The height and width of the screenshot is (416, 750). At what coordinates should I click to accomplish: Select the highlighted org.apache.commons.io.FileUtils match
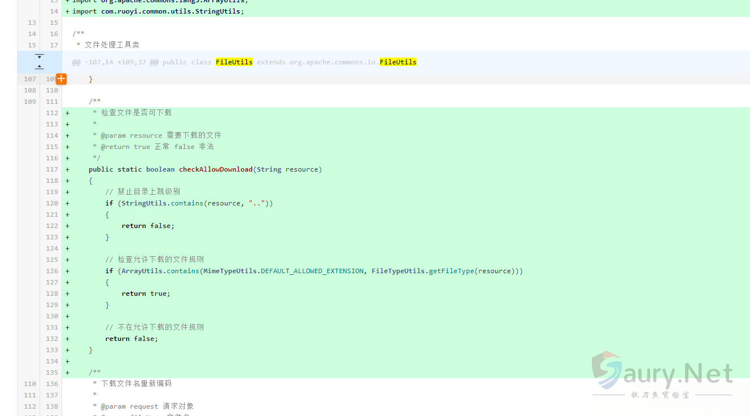pos(398,62)
